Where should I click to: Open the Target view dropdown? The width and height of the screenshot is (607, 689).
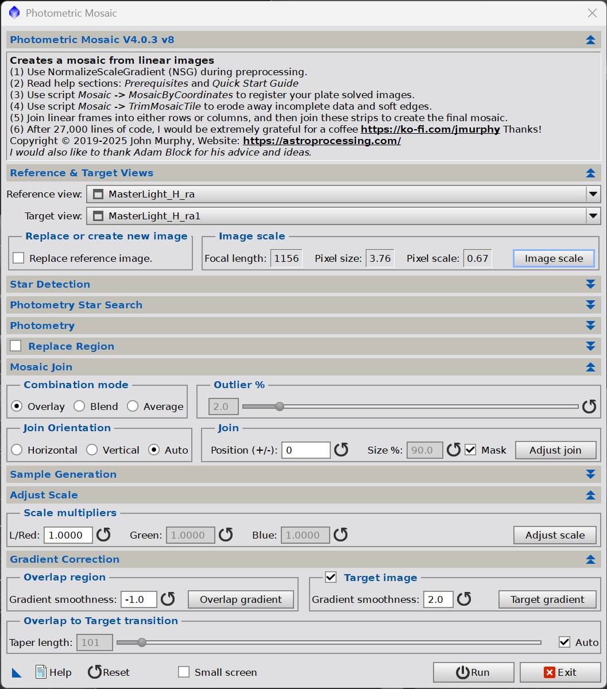343,216
